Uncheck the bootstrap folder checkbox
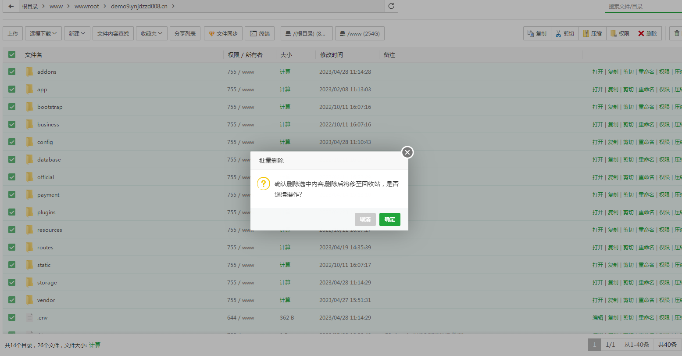682x356 pixels. [12, 107]
